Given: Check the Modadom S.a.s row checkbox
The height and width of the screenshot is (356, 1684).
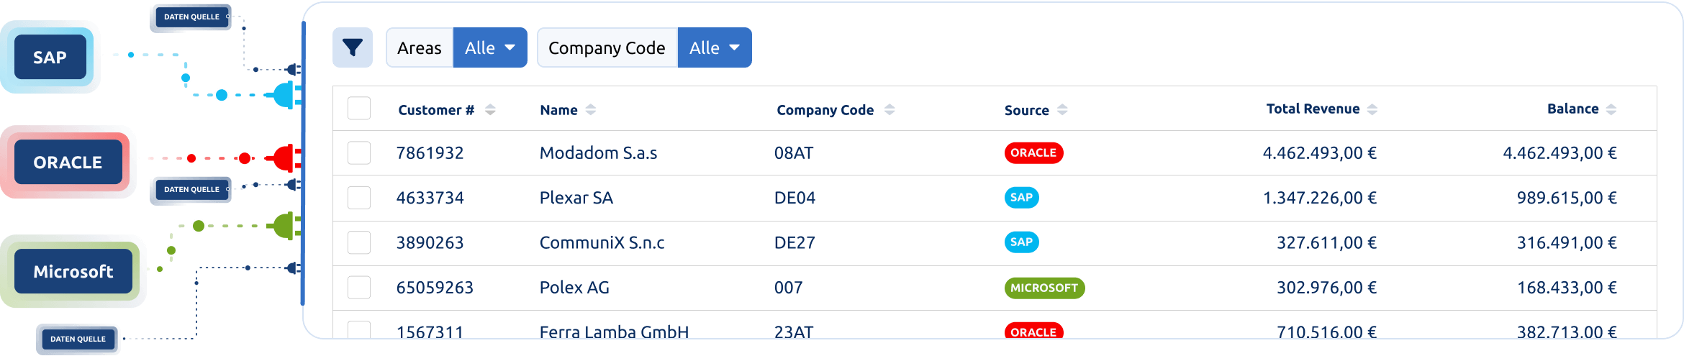Looking at the screenshot, I should (359, 153).
